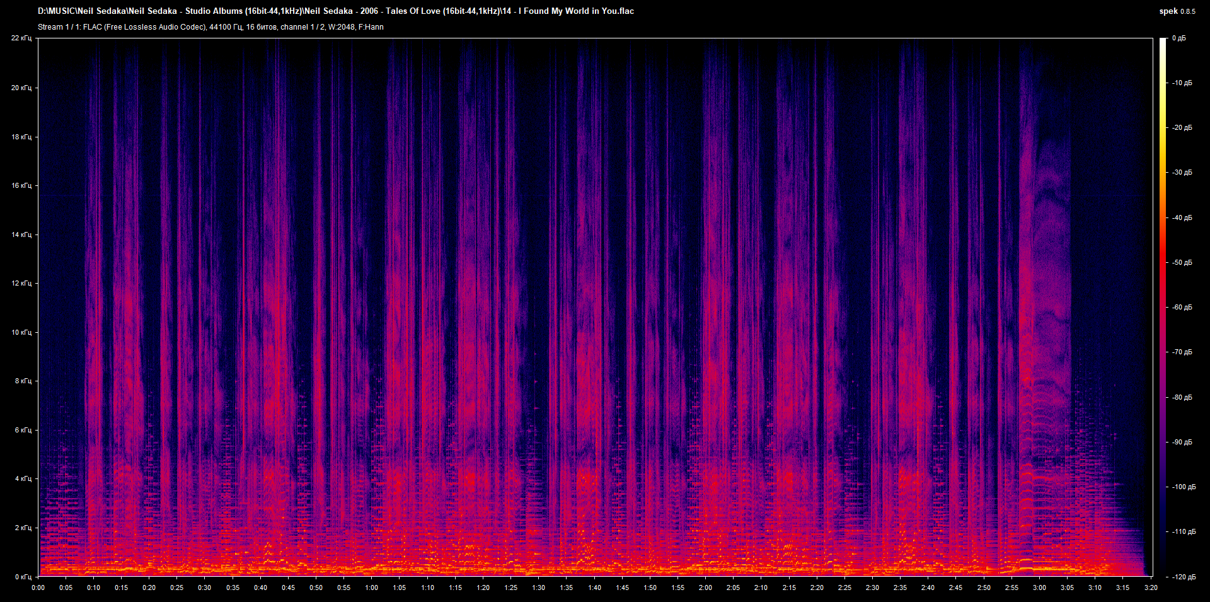Click the 0:45 time axis label
1210x602 pixels.
(x=288, y=588)
